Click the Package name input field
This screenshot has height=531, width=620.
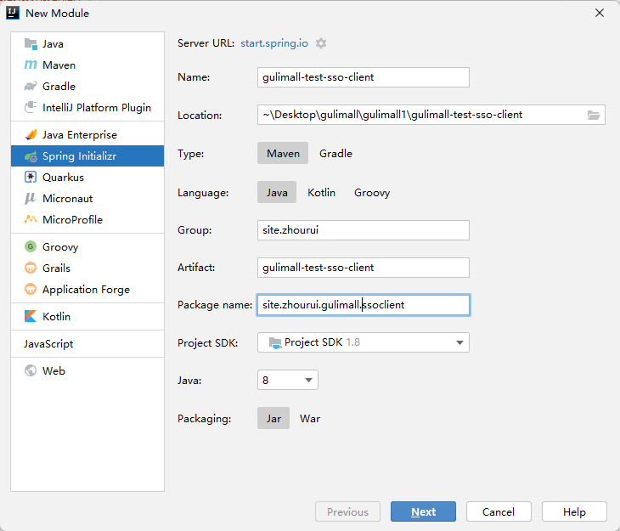tap(364, 305)
